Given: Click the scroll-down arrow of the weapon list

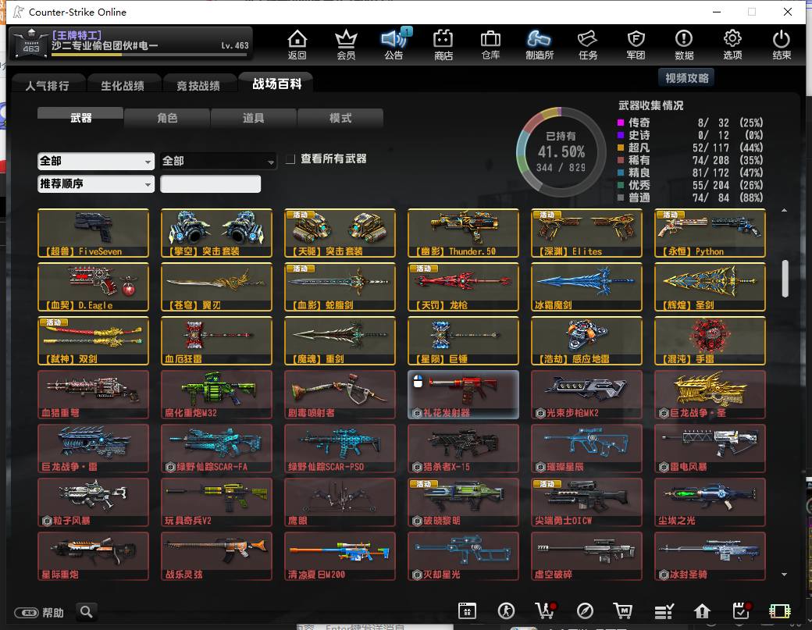Looking at the screenshot, I should pyautogui.click(x=785, y=575).
